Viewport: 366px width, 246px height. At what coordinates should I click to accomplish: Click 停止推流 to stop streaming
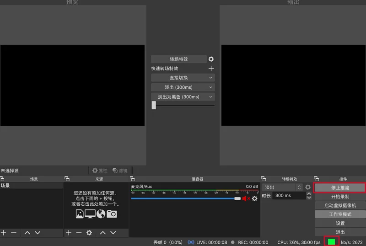click(340, 188)
